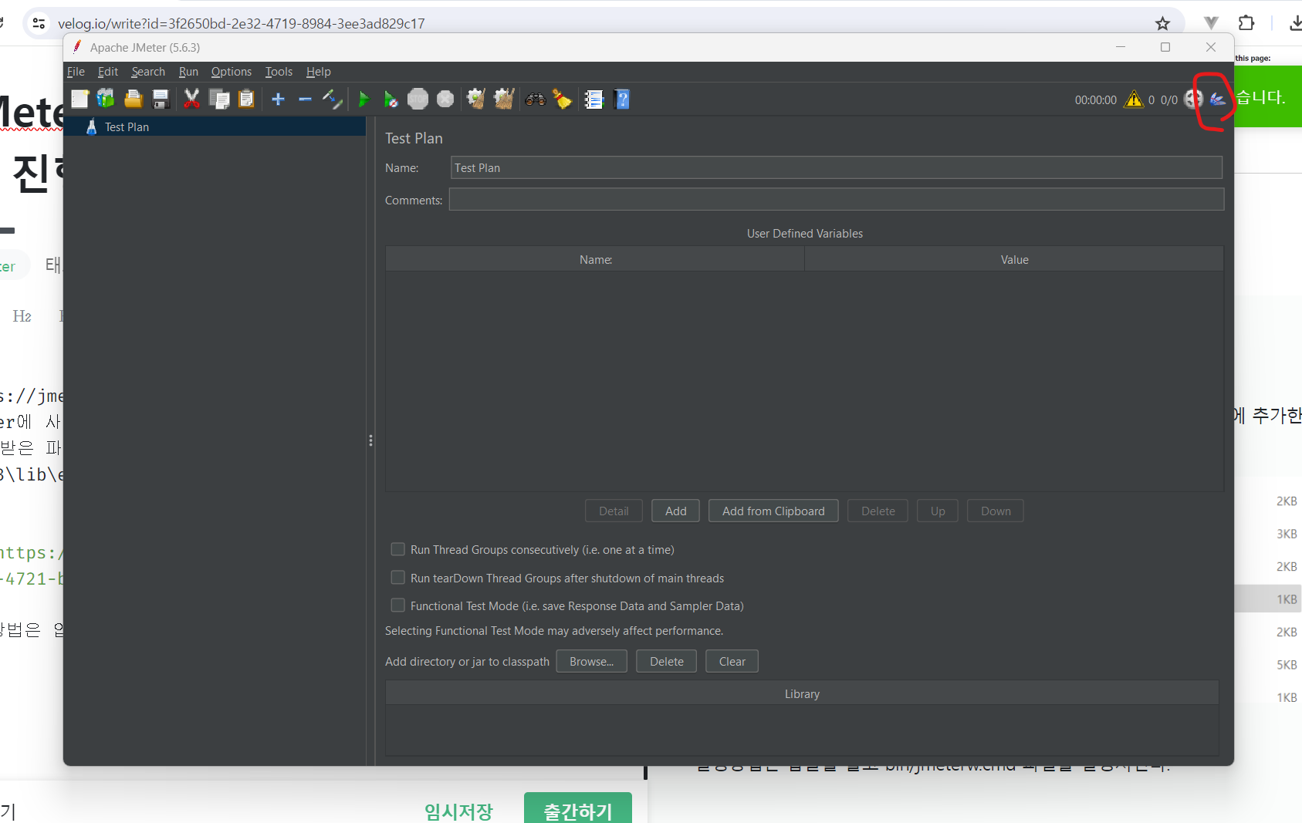This screenshot has width=1302, height=823.
Task: Open the Options menu
Action: (232, 72)
